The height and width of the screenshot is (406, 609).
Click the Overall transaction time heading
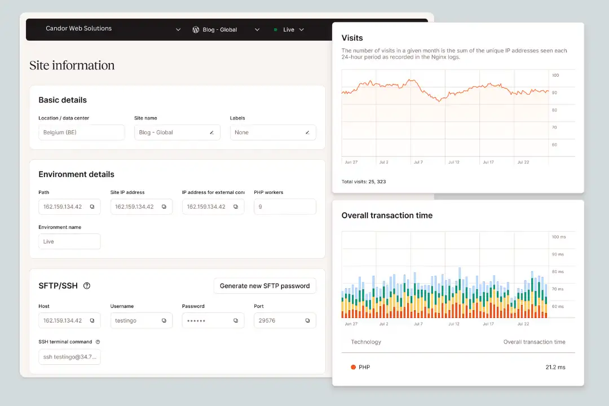(x=387, y=215)
